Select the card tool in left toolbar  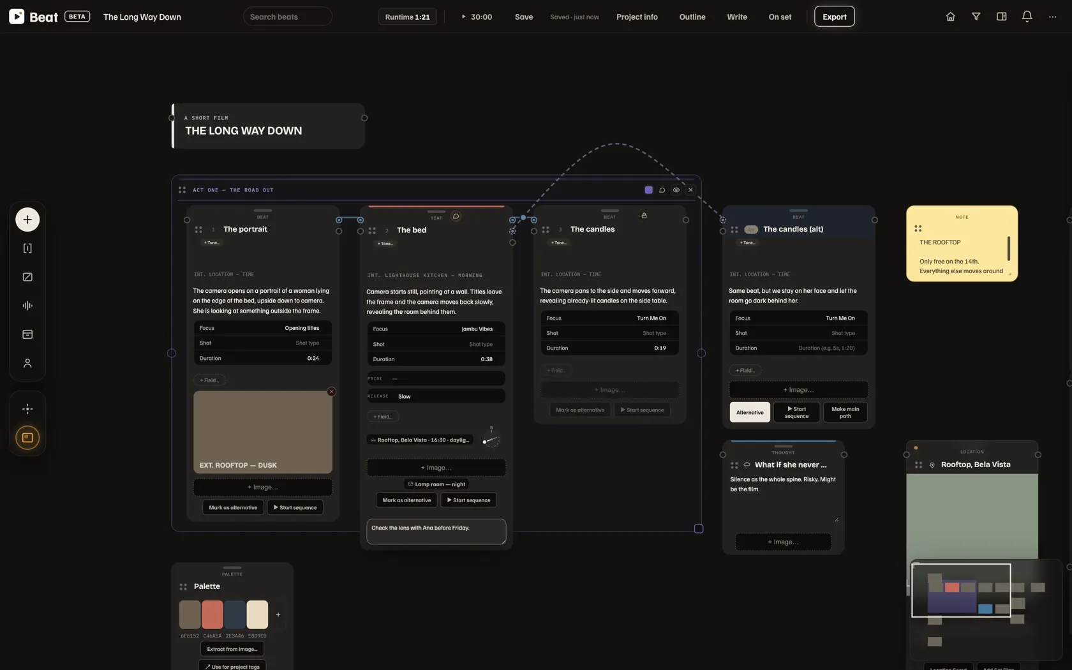point(27,334)
